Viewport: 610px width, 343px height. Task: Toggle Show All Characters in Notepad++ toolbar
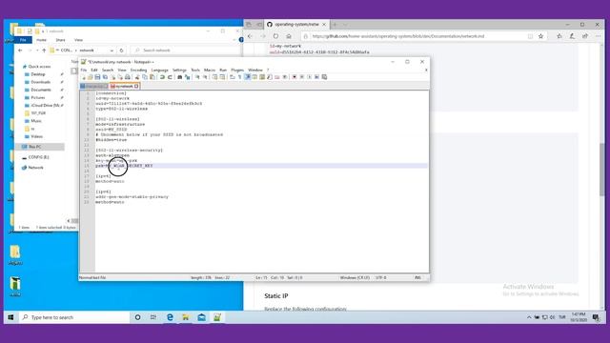(240, 77)
